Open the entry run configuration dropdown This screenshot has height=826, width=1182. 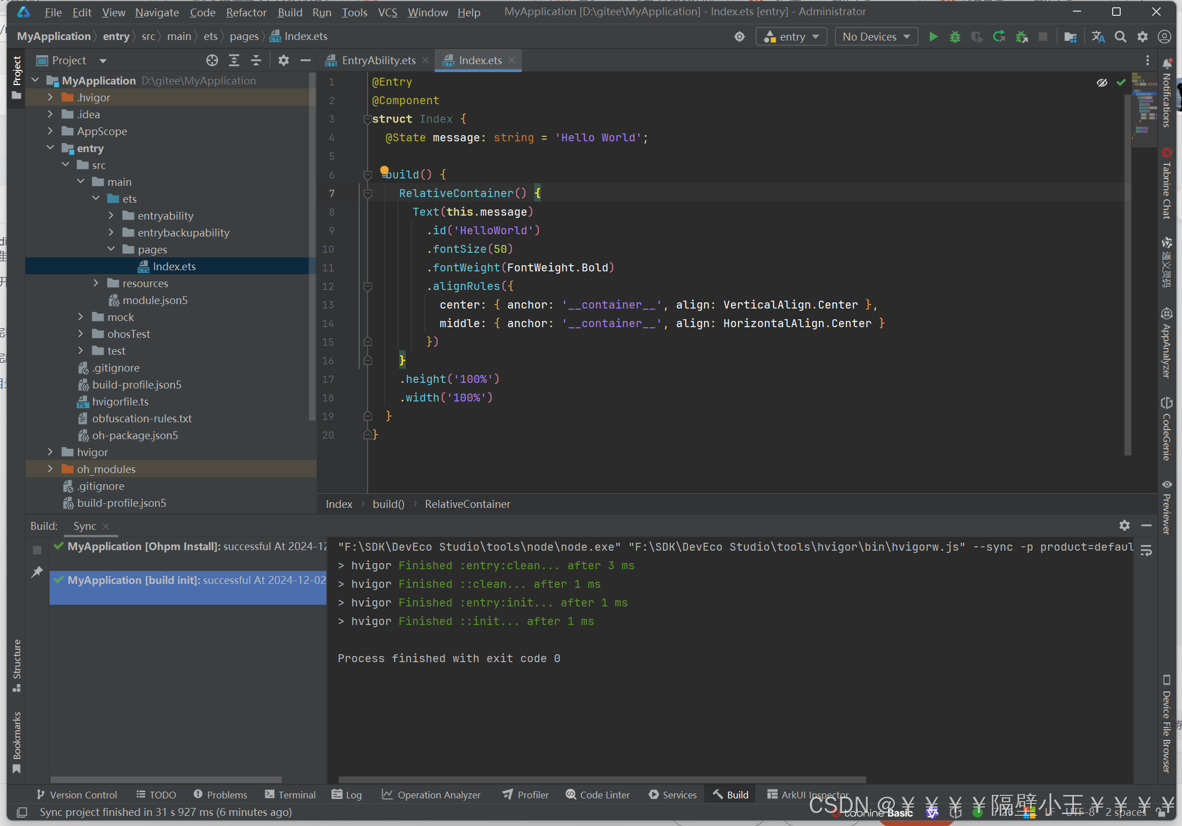point(791,37)
